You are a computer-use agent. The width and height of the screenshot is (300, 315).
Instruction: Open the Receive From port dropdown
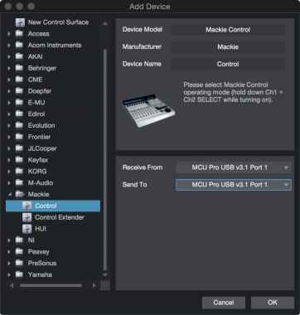pos(234,167)
